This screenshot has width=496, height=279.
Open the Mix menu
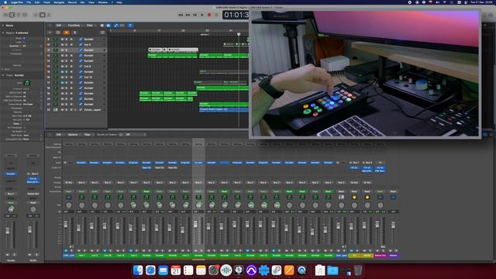[x=82, y=2]
